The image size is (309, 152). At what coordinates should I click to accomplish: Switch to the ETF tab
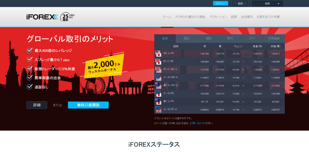coord(252,39)
